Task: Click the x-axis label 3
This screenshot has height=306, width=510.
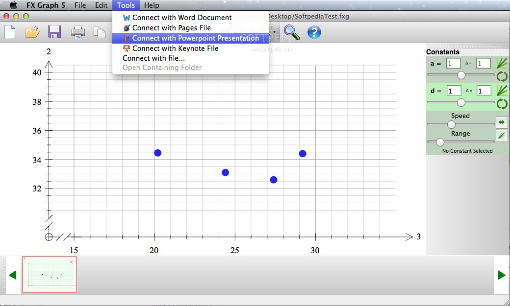Action: 419,237
